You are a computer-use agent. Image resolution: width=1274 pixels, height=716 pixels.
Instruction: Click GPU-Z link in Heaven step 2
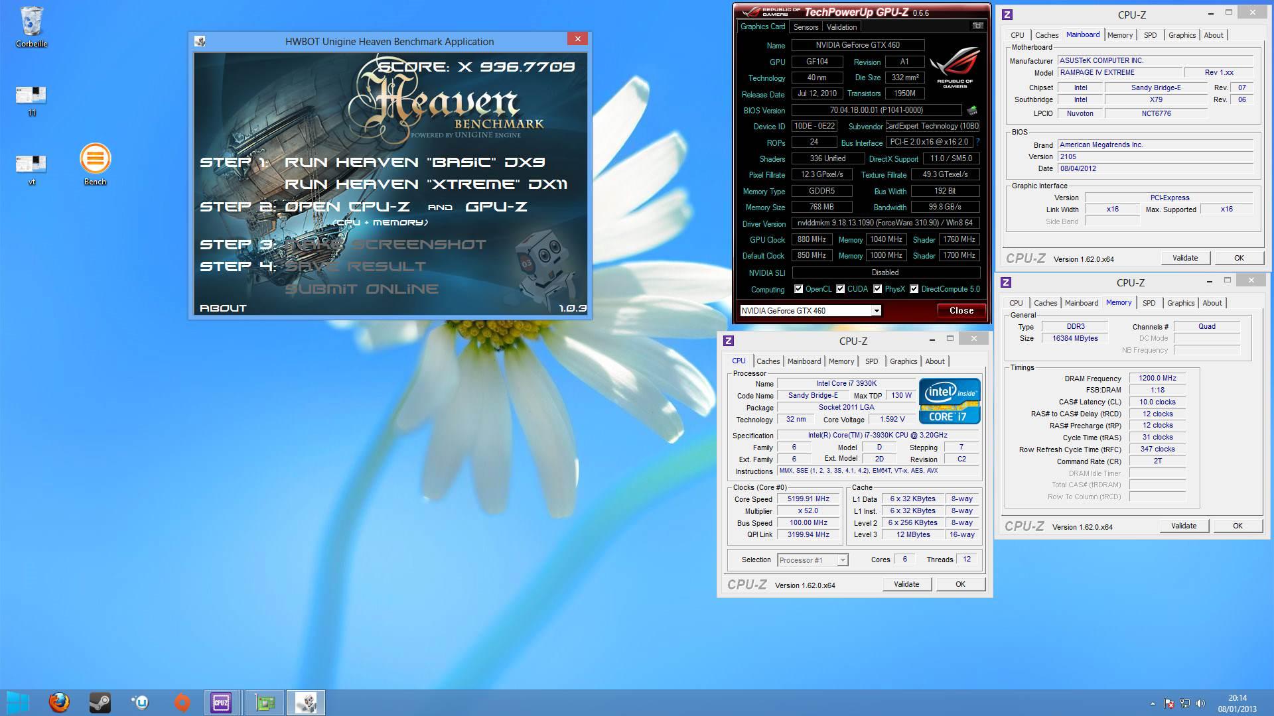(x=496, y=207)
